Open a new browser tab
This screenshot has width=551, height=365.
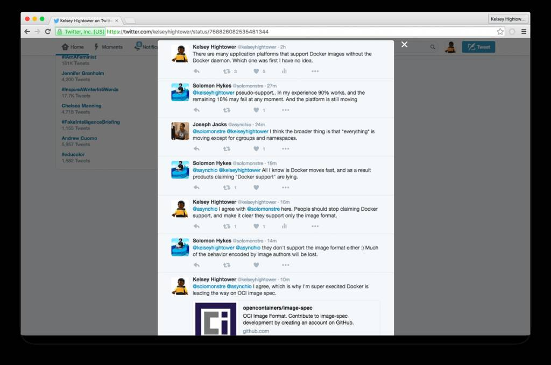tap(130, 21)
